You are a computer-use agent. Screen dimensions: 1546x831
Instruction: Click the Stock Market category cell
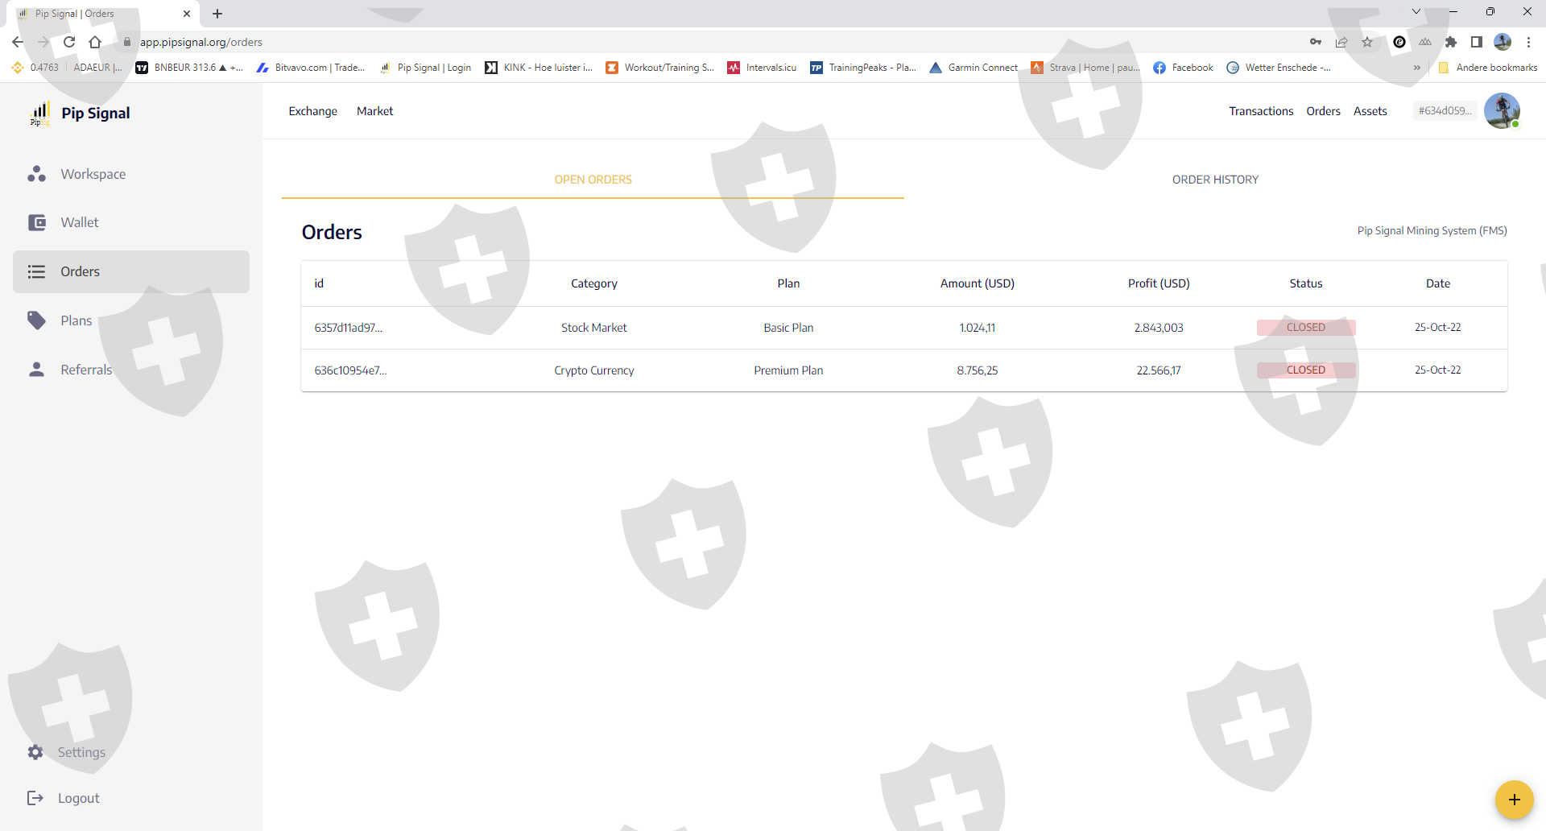(x=594, y=328)
